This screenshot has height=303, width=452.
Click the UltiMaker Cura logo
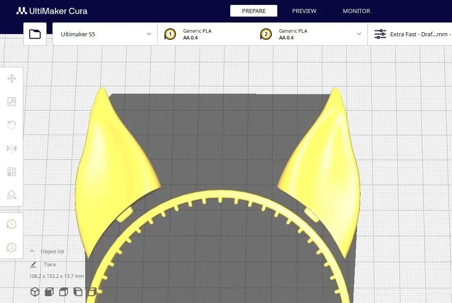[x=52, y=11]
